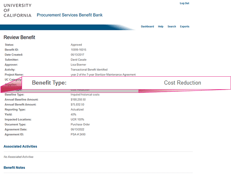The image size is (231, 175).
Task: Select the Sterilizer Maintenance Agreement project name
Action: (103, 75)
